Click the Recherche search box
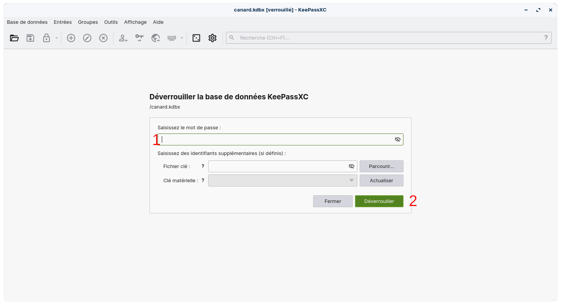This screenshot has height=305, width=561. click(x=388, y=38)
